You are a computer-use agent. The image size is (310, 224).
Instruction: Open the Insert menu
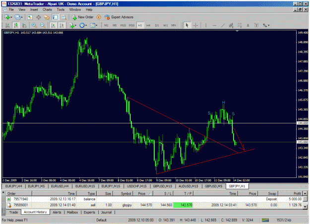coord(34,9)
